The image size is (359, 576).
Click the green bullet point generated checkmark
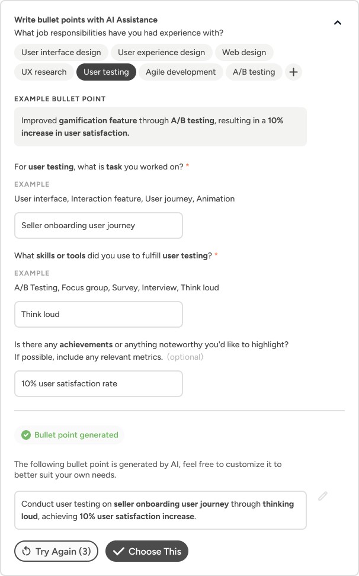(x=26, y=435)
